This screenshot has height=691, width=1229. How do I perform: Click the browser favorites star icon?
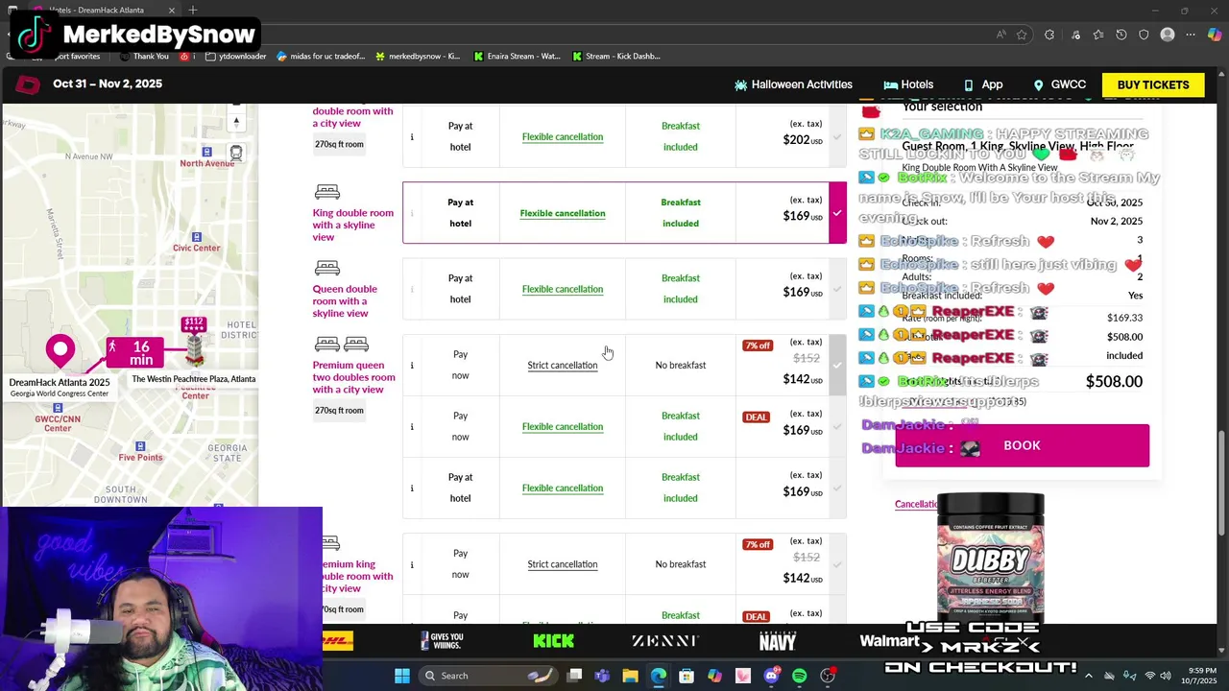click(1022, 35)
